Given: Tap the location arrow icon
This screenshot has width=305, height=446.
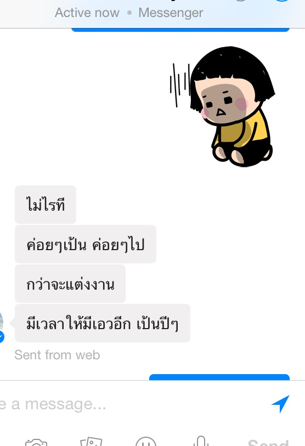Looking at the screenshot, I should [280, 404].
